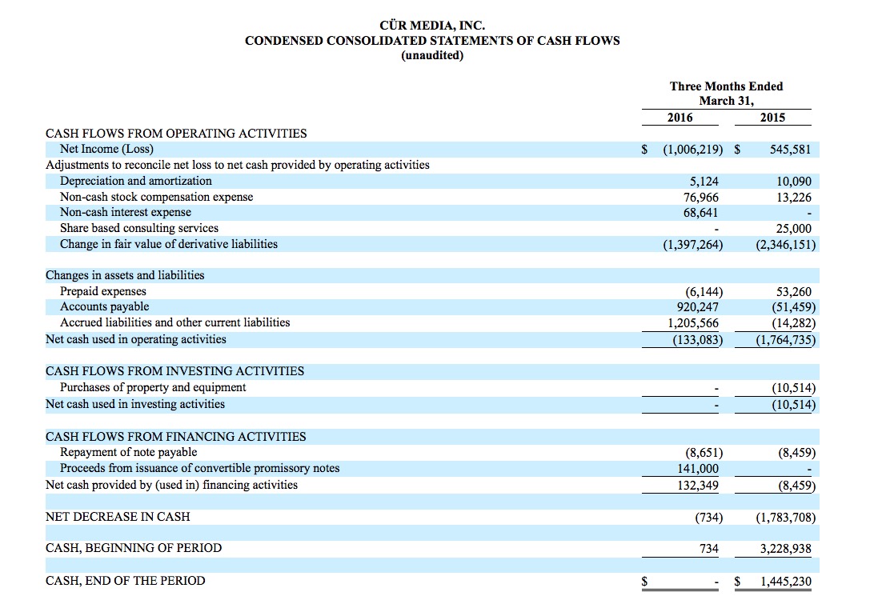Select the value "920,247"
The image size is (878, 604).
[697, 306]
